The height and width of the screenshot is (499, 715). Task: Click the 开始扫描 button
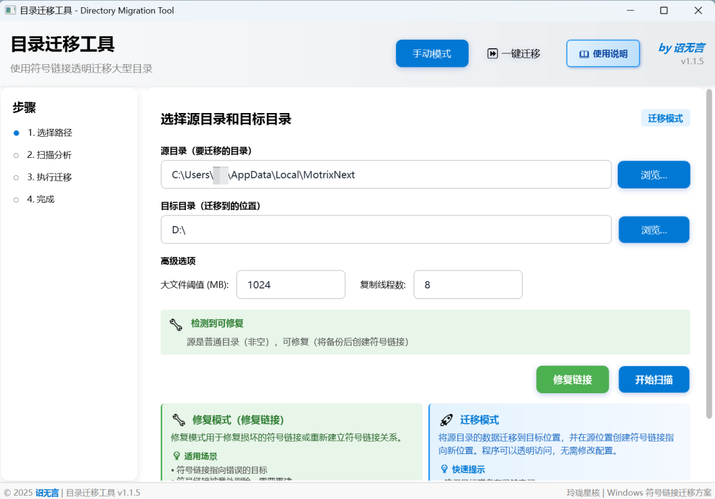tap(653, 379)
